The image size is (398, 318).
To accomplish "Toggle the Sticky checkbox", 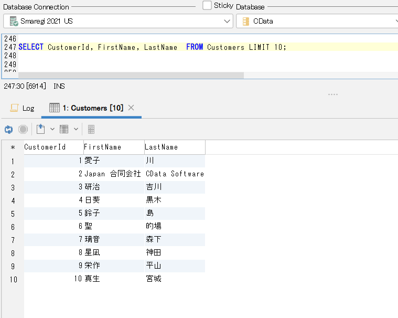I will click(207, 6).
